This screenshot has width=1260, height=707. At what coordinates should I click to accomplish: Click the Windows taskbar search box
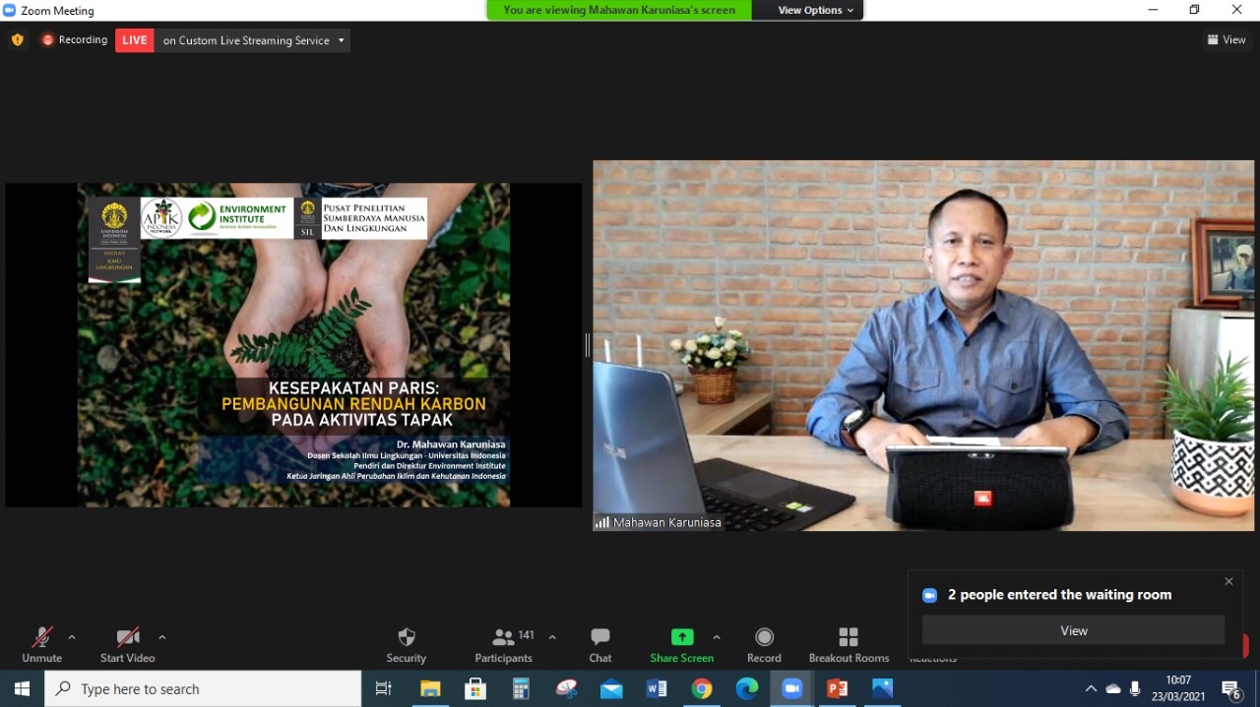[203, 688]
